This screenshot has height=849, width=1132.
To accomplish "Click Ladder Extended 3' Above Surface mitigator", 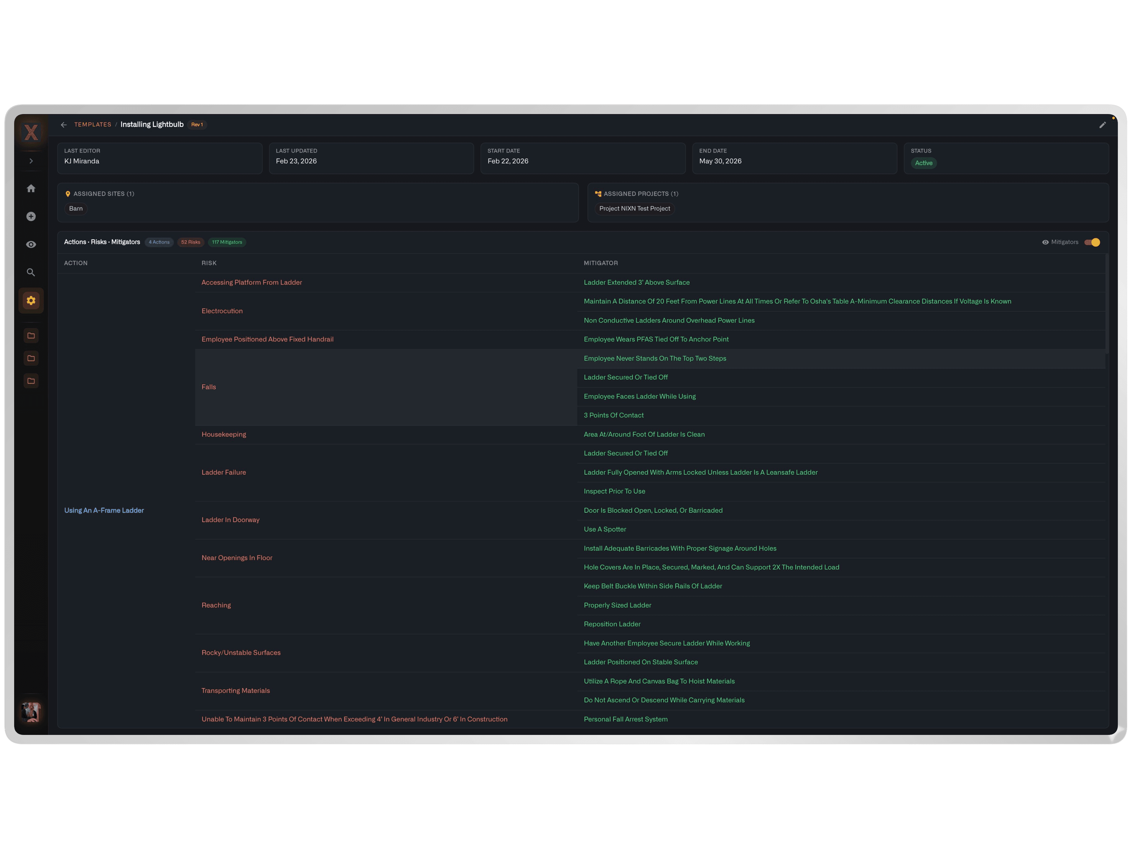I will click(x=637, y=282).
